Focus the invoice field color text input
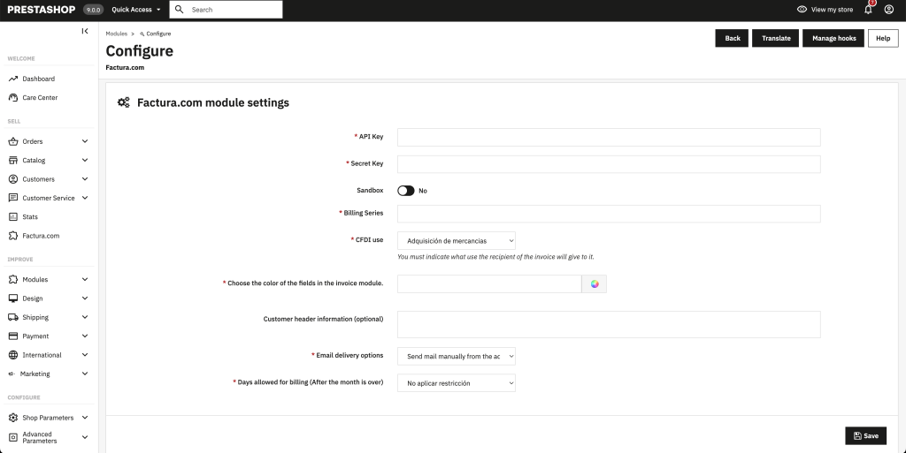906x453 pixels. [488, 284]
